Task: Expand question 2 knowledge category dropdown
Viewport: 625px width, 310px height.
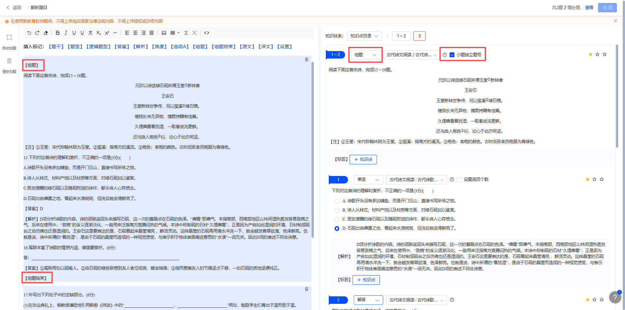Action: pyautogui.click(x=416, y=300)
